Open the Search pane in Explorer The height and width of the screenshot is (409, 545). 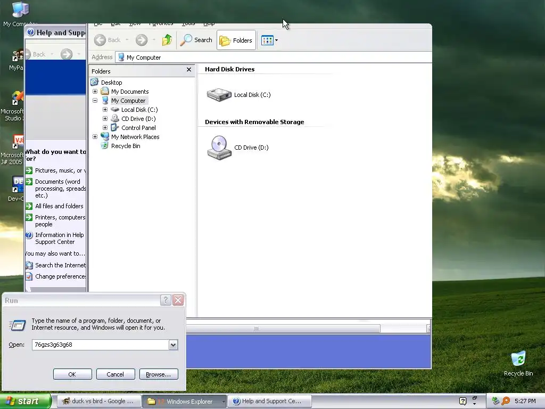196,40
